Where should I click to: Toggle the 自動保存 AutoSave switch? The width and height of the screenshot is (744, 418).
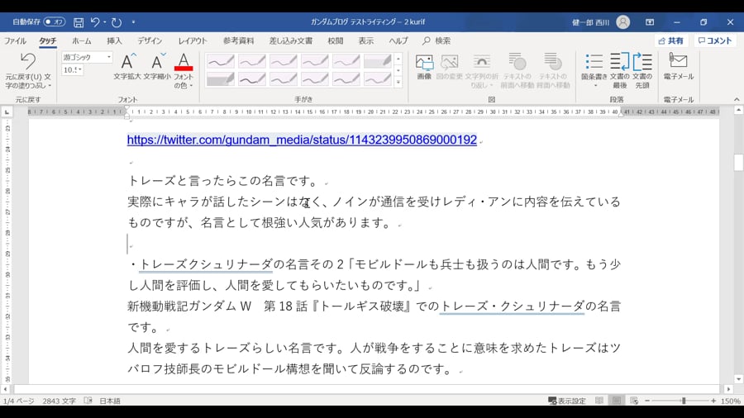point(54,21)
